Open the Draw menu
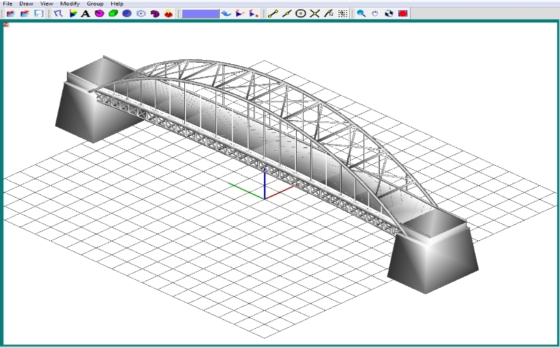Image resolution: width=560 pixels, height=348 pixels. click(x=26, y=3)
